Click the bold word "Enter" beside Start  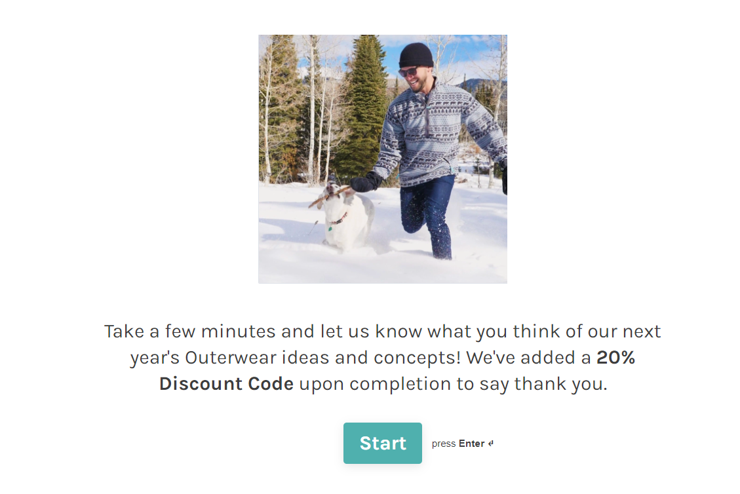[x=471, y=444]
